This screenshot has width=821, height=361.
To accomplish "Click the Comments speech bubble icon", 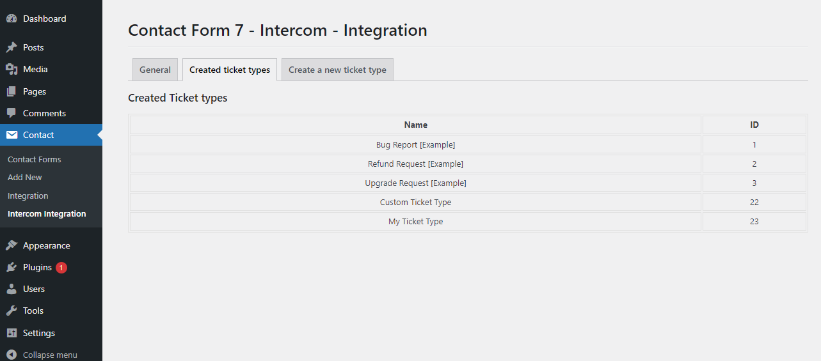I will pyautogui.click(x=12, y=113).
